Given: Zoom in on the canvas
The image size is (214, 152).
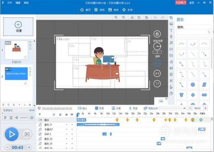Looking at the screenshot, I should pos(116,17).
